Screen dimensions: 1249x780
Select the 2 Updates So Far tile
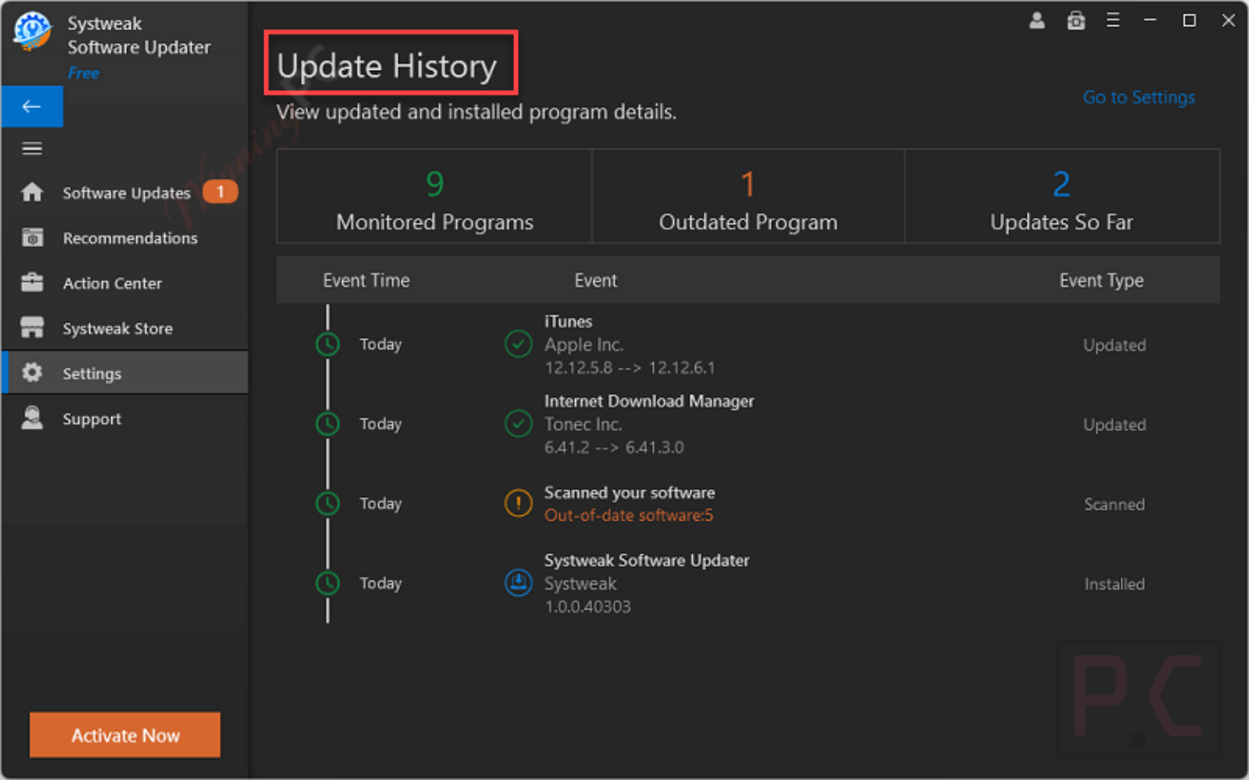pos(1062,196)
